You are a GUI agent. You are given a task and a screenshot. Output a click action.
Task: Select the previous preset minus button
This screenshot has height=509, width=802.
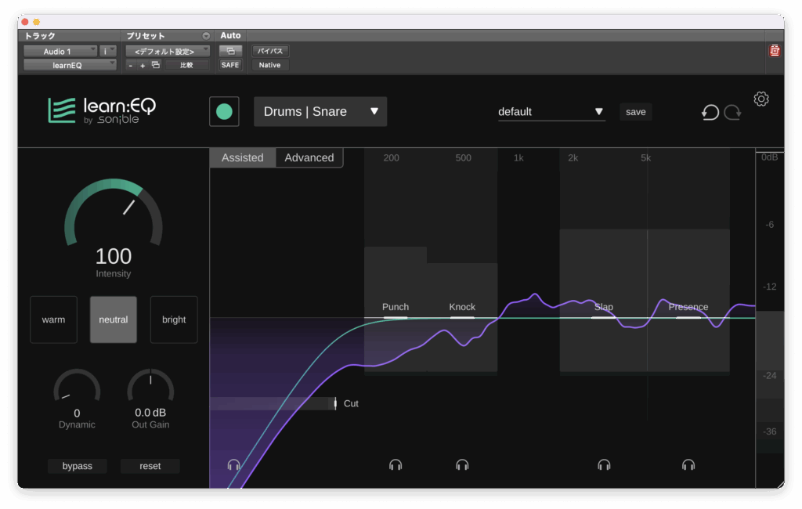click(x=131, y=66)
